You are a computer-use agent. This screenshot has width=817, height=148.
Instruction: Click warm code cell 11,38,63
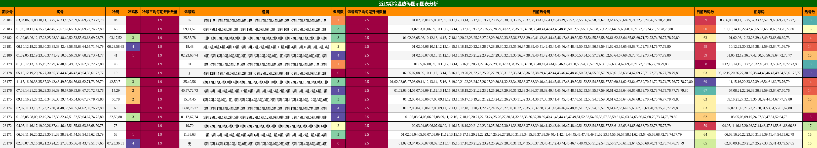189,135
